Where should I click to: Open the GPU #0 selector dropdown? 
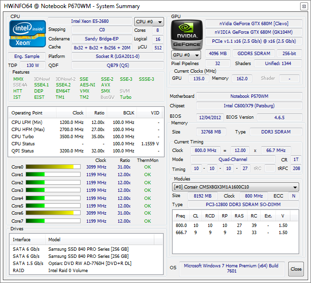tap(186, 55)
